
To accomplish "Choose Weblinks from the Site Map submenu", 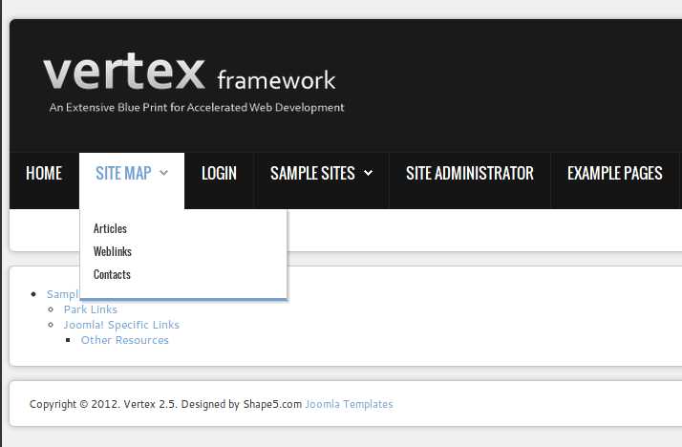I will [112, 251].
